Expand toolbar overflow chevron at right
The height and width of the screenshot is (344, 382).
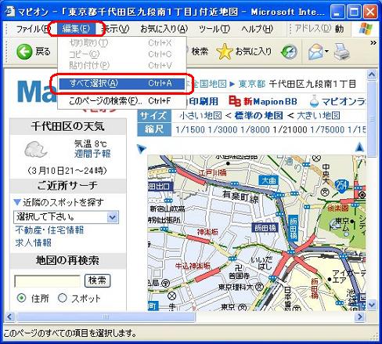point(373,42)
